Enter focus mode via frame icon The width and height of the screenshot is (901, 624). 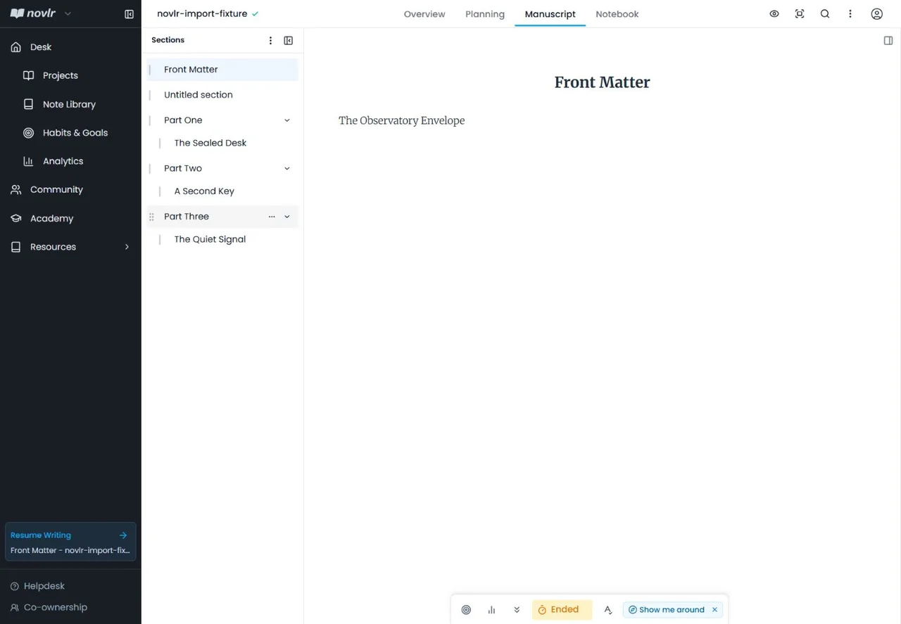point(800,14)
